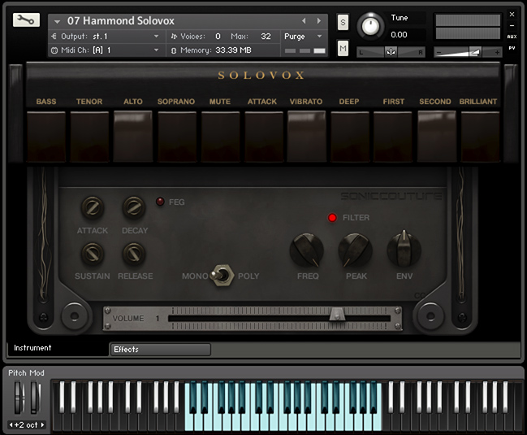
Task: Toggle the DEEP tab key
Action: pos(350,137)
